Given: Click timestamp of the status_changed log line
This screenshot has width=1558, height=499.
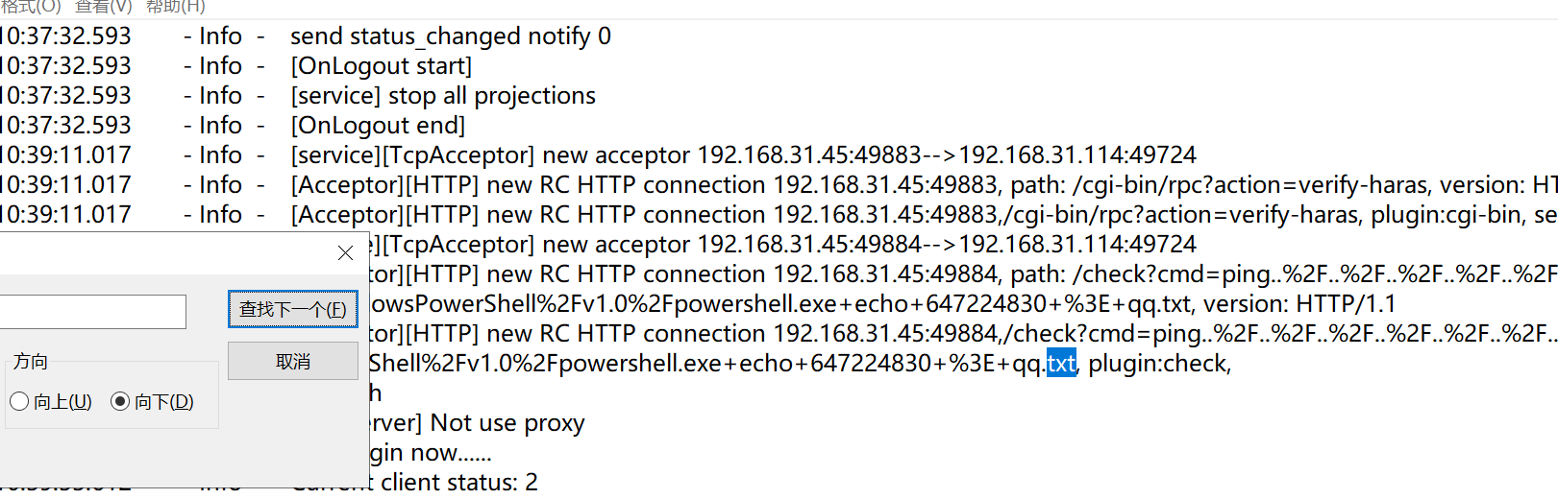Looking at the screenshot, I should (x=65, y=36).
